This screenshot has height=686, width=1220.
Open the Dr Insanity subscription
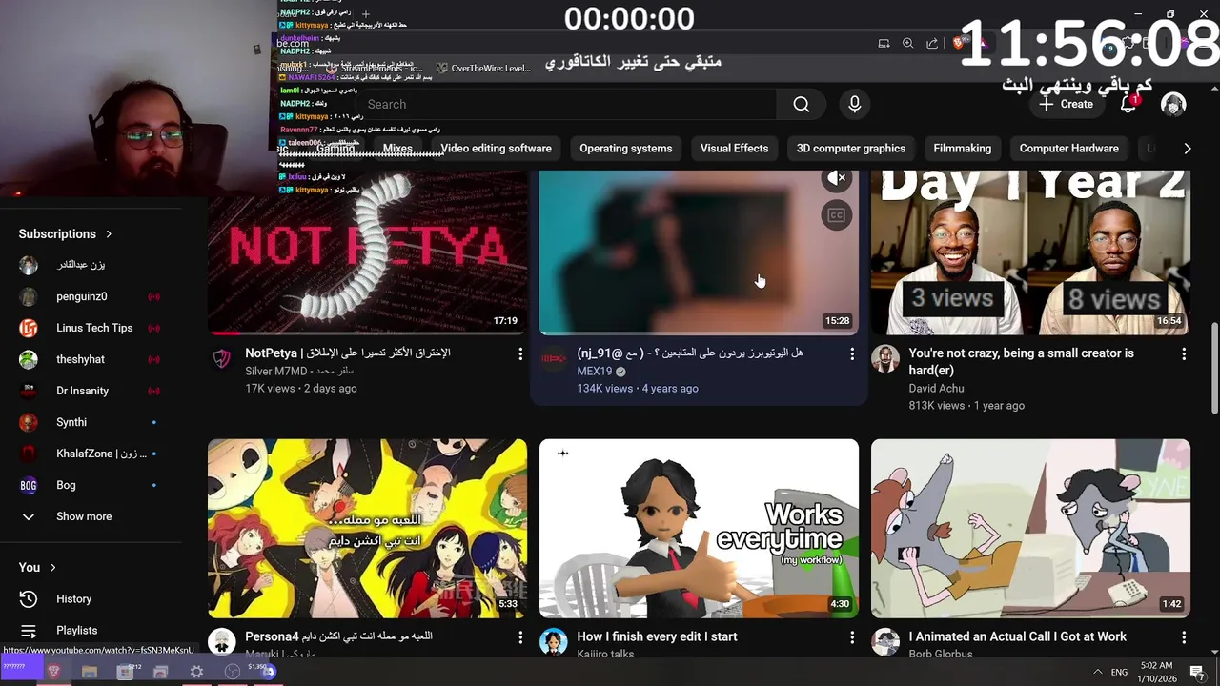(x=91, y=391)
